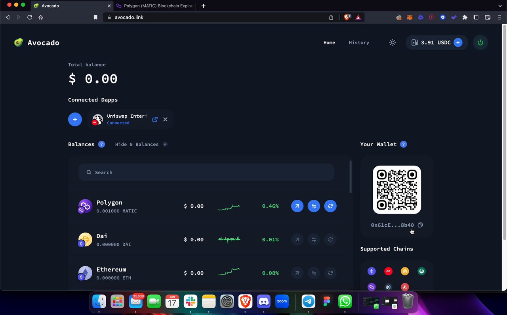Select Optimism chain in Supported Chains
The image size is (507, 315).
[x=388, y=271]
